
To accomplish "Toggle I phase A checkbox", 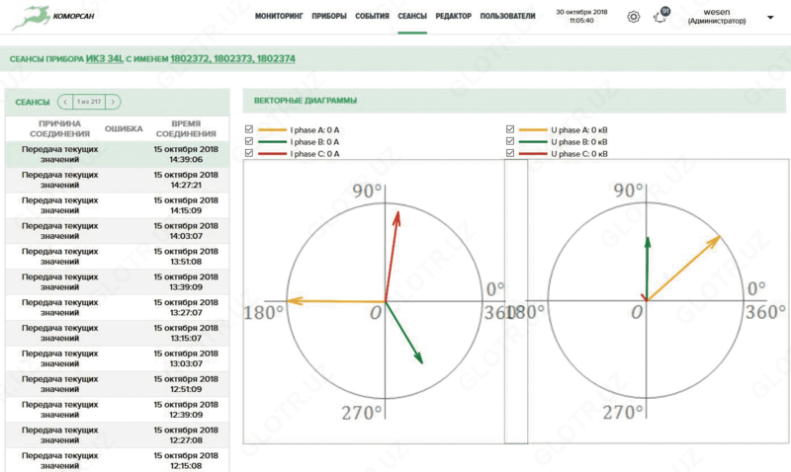I will [x=249, y=129].
